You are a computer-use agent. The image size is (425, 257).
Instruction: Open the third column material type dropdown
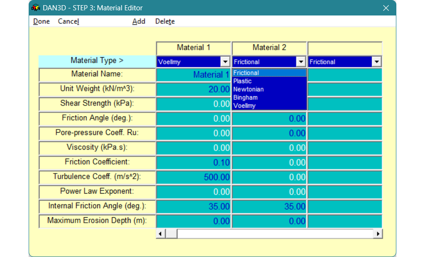pyautogui.click(x=377, y=62)
